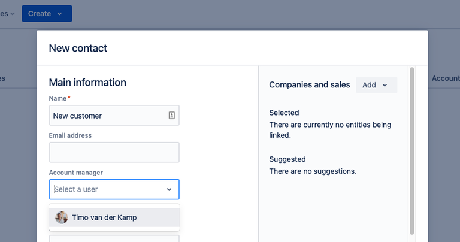Screen dimensions: 460x242
Task: Open the Account manager "Select a user" combo box
Action: tap(108, 189)
